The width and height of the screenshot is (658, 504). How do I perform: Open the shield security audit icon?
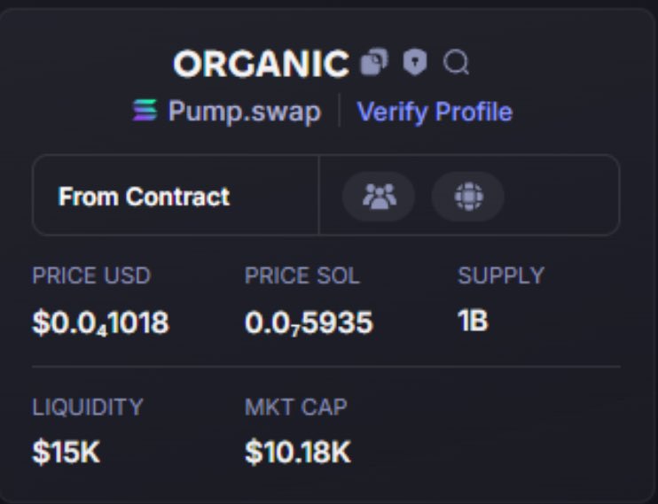click(415, 63)
